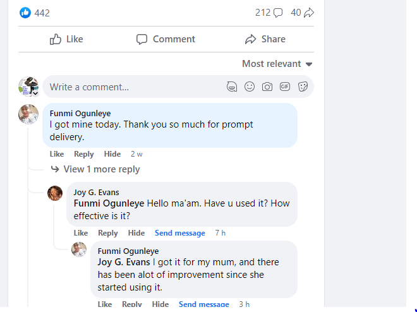This screenshot has height=312, width=417.
Task: Reply to Funmi Ogunleye's top comment
Action: pos(83,154)
